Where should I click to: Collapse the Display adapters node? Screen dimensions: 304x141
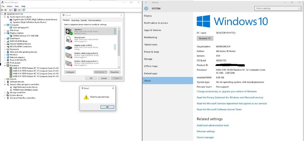coord(5,33)
